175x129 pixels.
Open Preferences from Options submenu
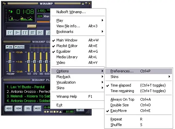[138, 71]
